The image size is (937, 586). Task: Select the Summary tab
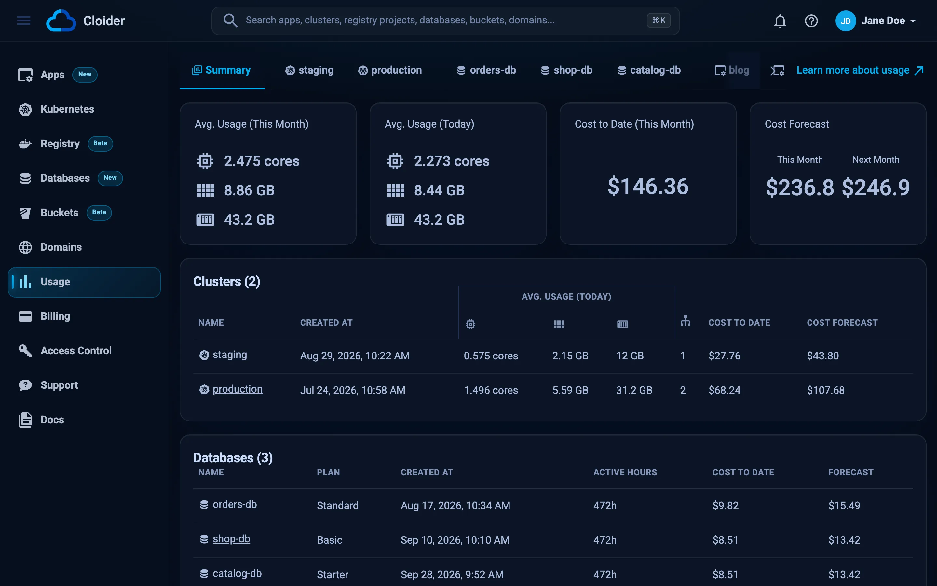[222, 71]
